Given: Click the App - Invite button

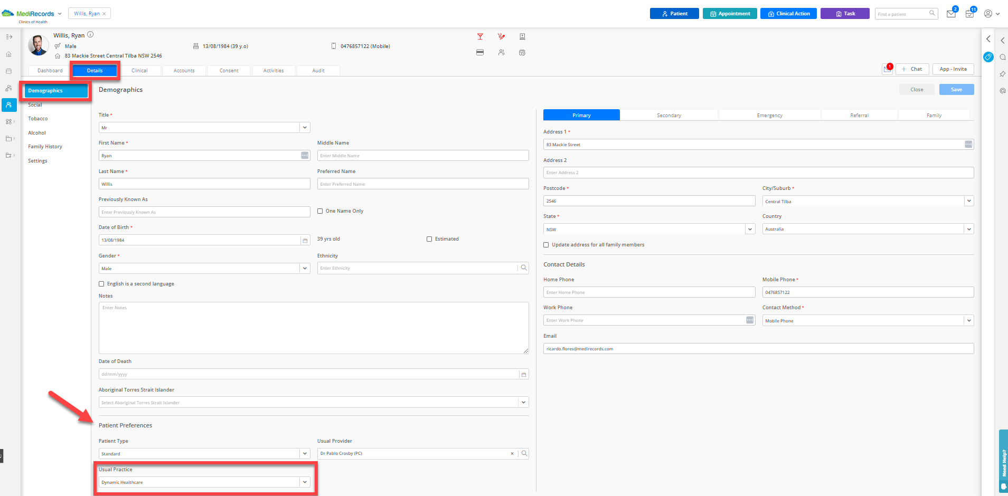Looking at the screenshot, I should (953, 69).
